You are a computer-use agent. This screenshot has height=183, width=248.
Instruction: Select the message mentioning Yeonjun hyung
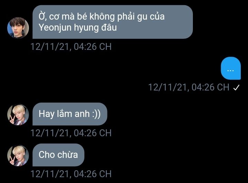coord(113,22)
